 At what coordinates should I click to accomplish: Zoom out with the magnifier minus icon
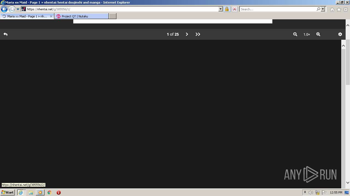pos(295,34)
